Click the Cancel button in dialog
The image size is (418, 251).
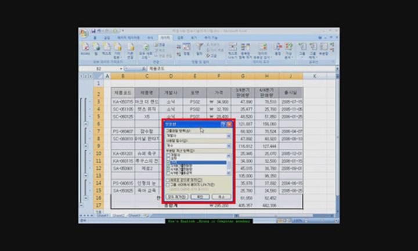(221, 197)
